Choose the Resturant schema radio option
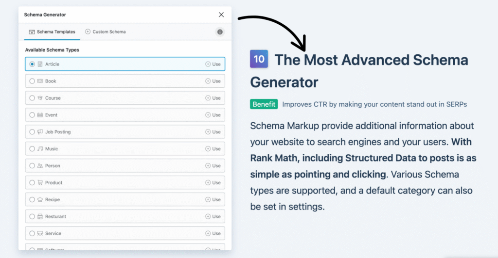This screenshot has height=258, width=498. pyautogui.click(x=32, y=216)
